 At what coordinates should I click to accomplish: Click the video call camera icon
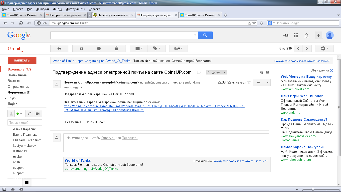click(x=38, y=114)
